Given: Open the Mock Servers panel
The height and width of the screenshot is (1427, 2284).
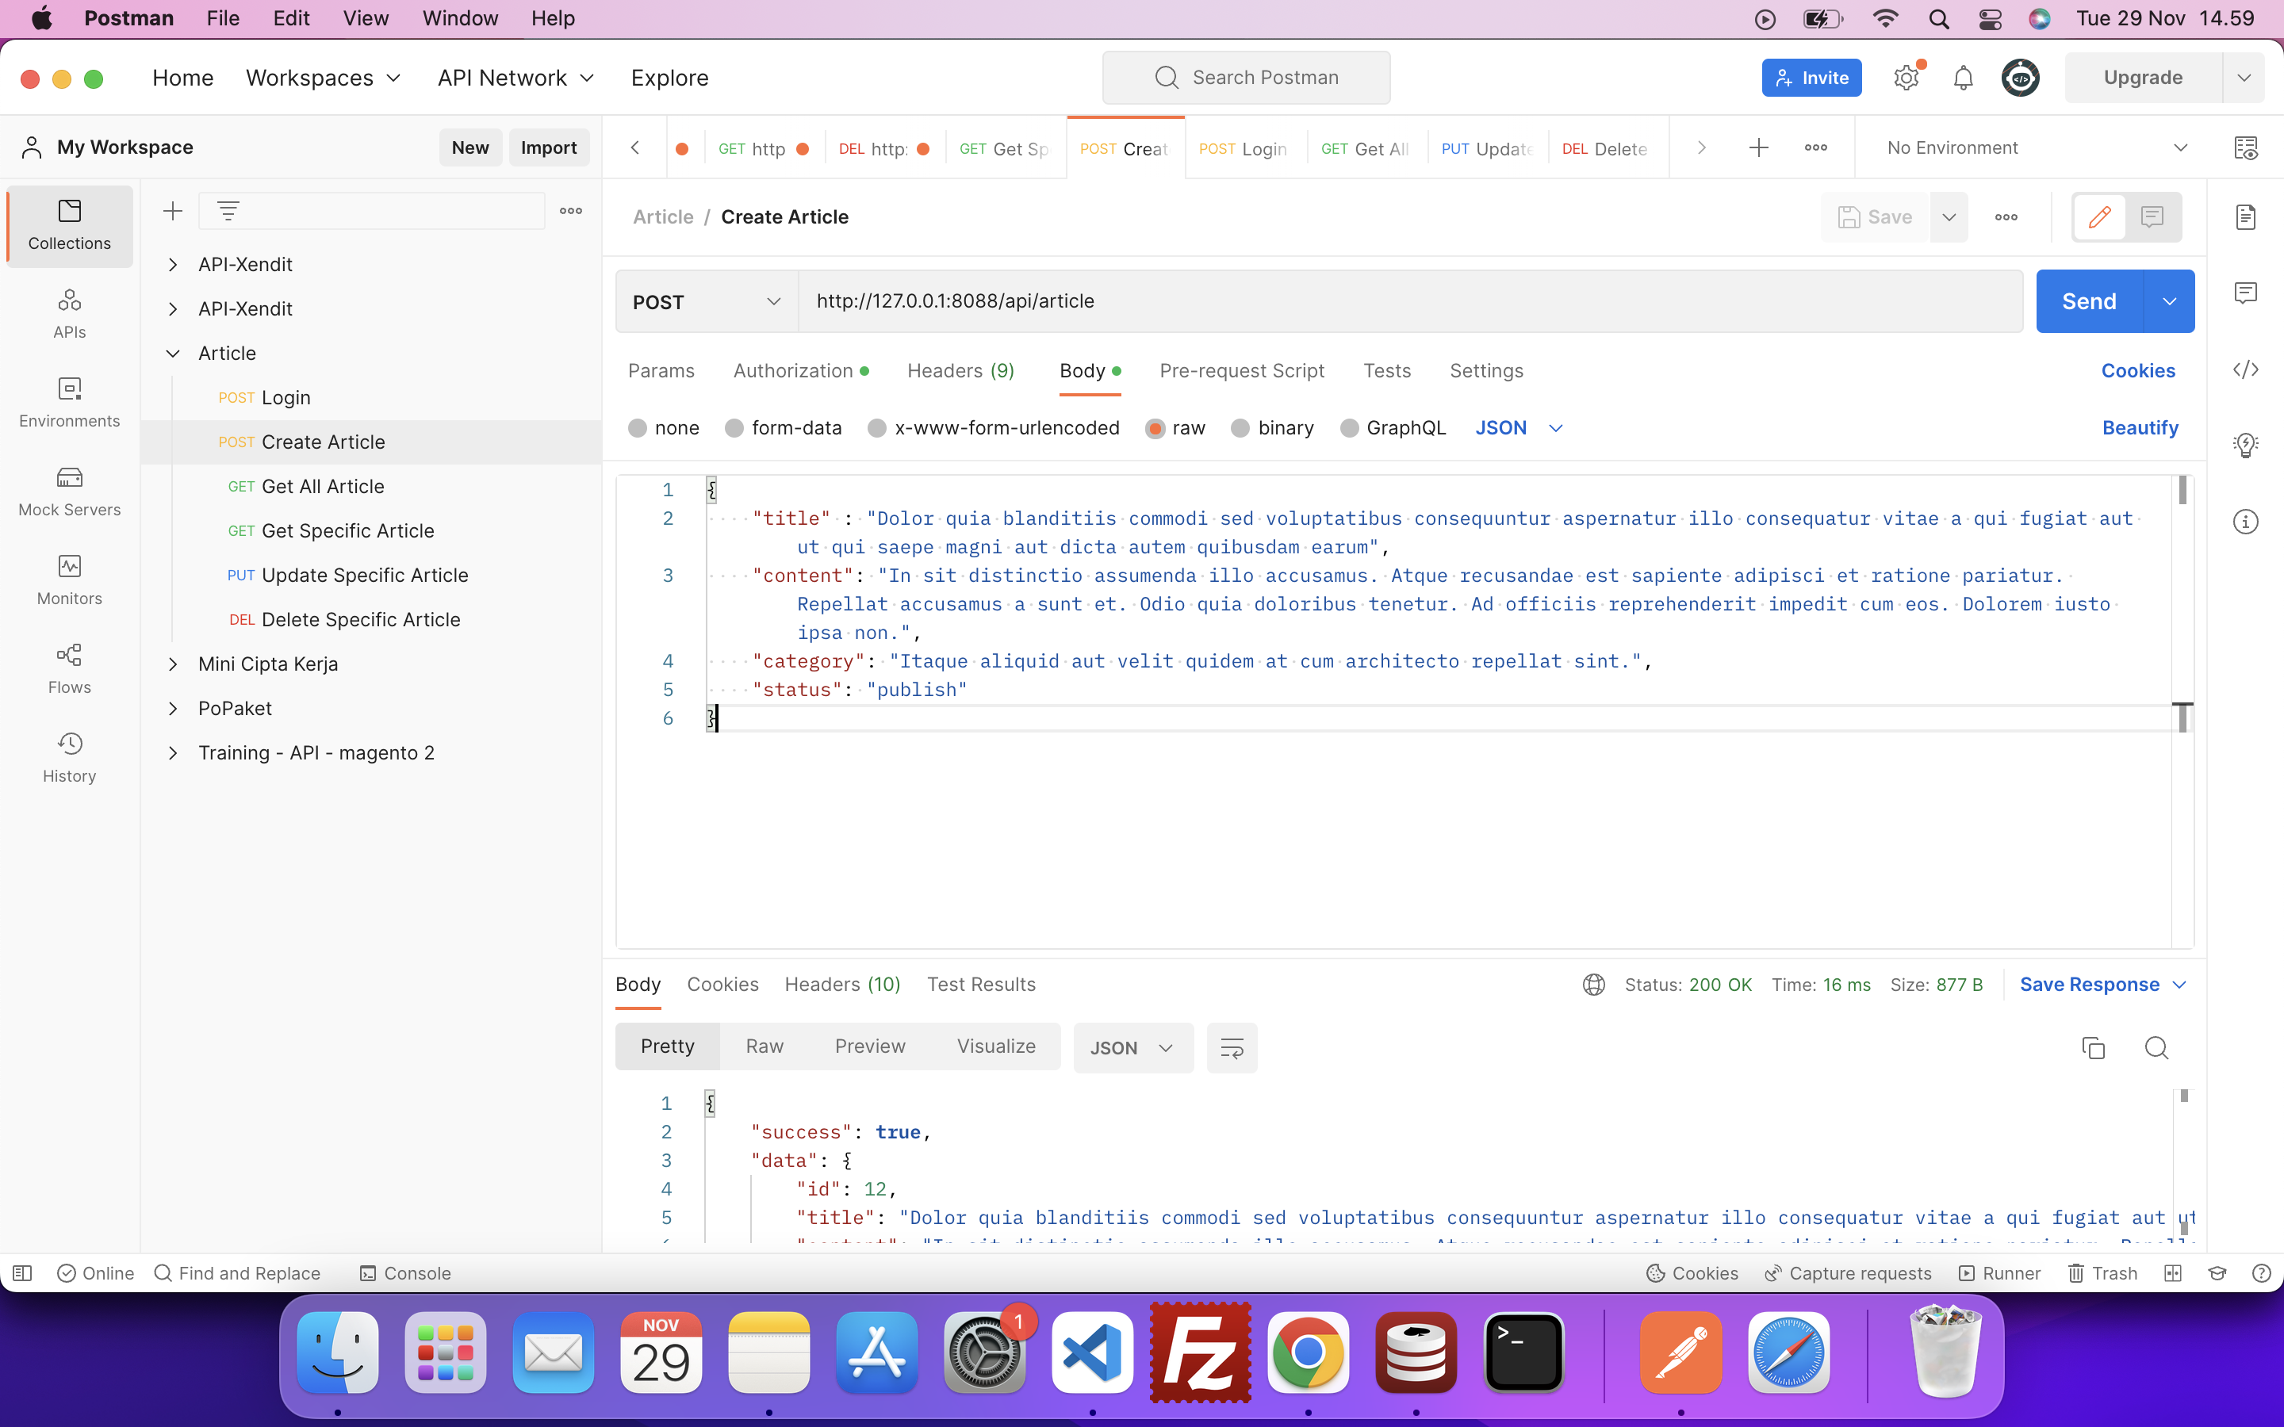Looking at the screenshot, I should tap(70, 492).
